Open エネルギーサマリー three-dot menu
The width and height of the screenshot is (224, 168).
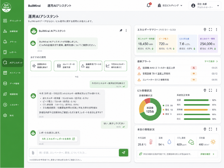tap(216, 30)
